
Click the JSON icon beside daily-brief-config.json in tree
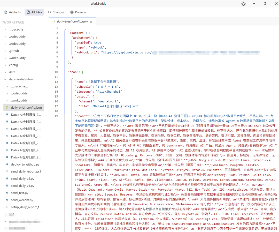click(x=7, y=107)
